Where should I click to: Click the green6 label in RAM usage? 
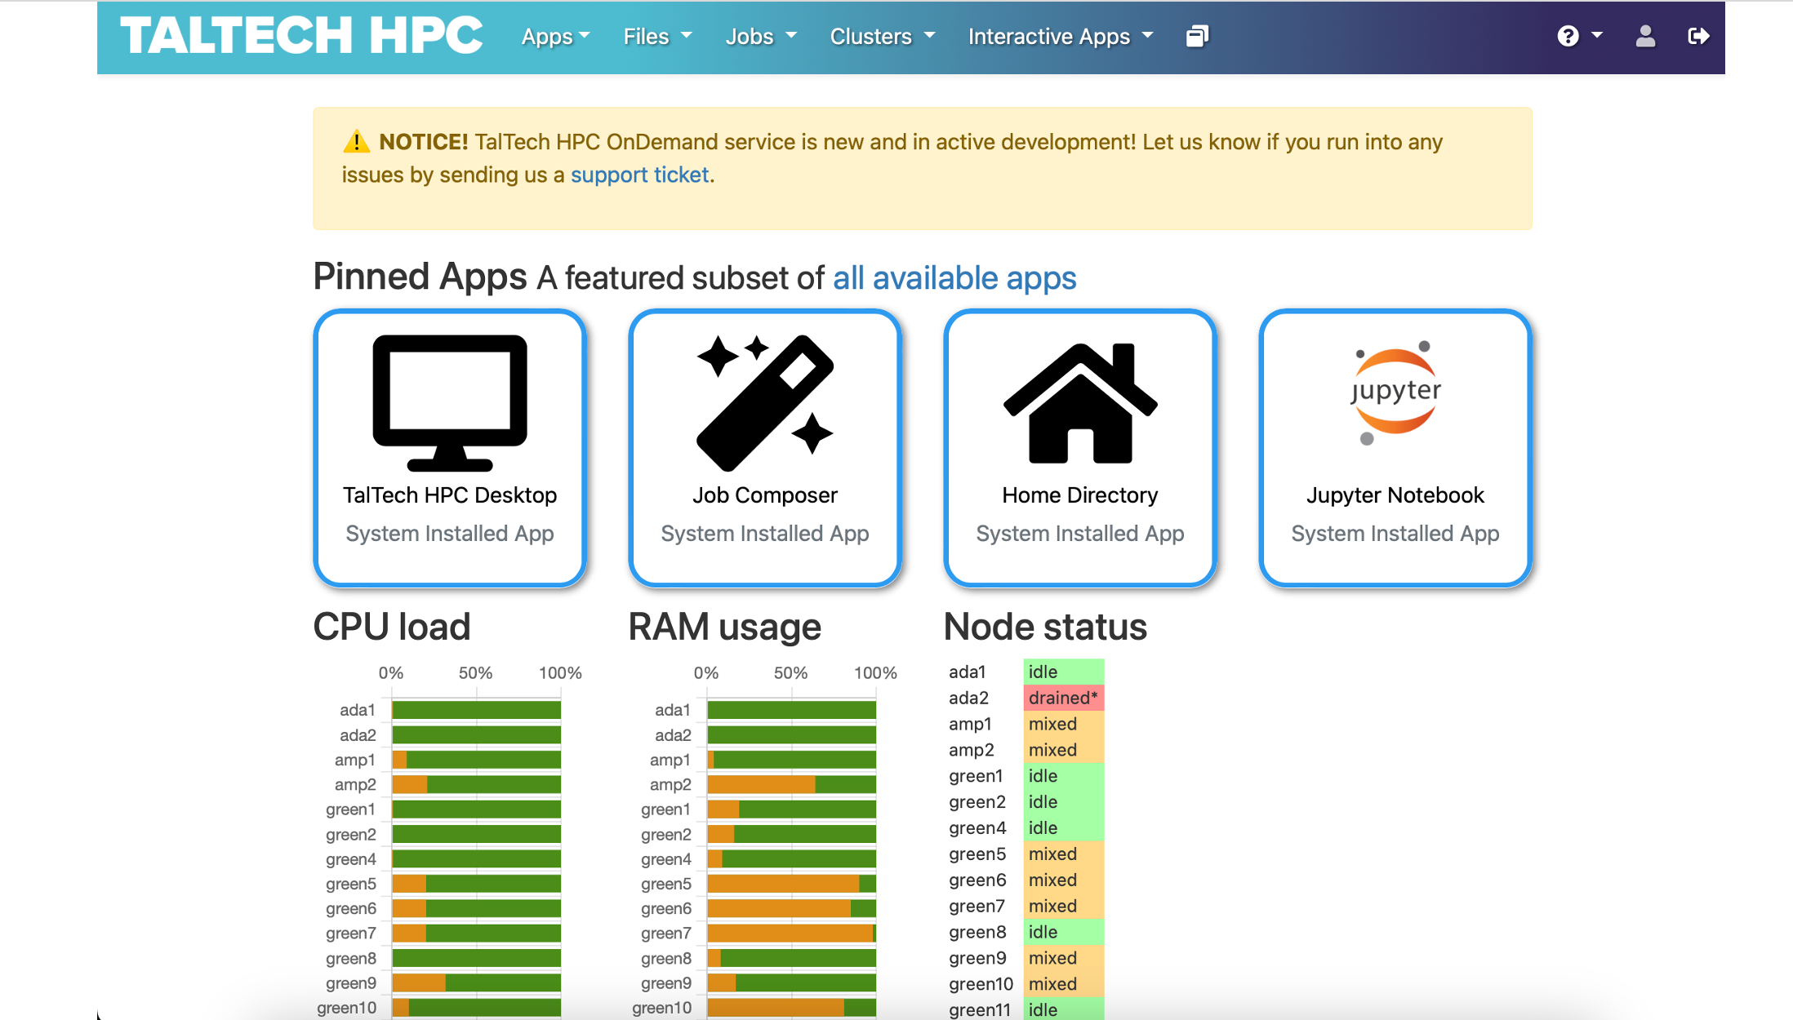point(666,908)
